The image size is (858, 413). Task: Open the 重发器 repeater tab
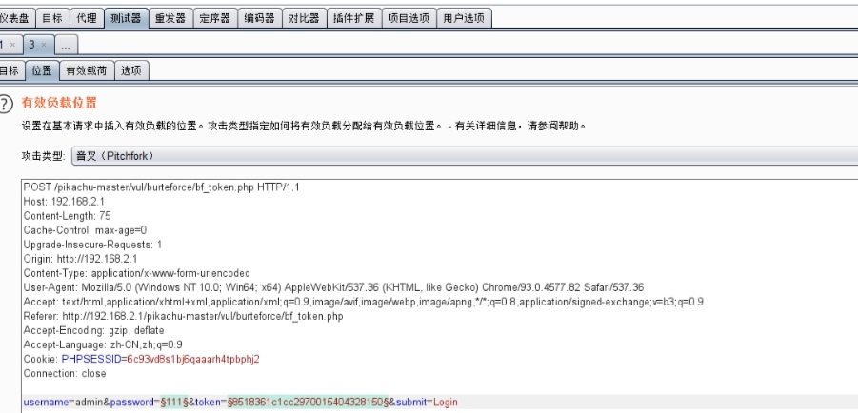[x=170, y=18]
